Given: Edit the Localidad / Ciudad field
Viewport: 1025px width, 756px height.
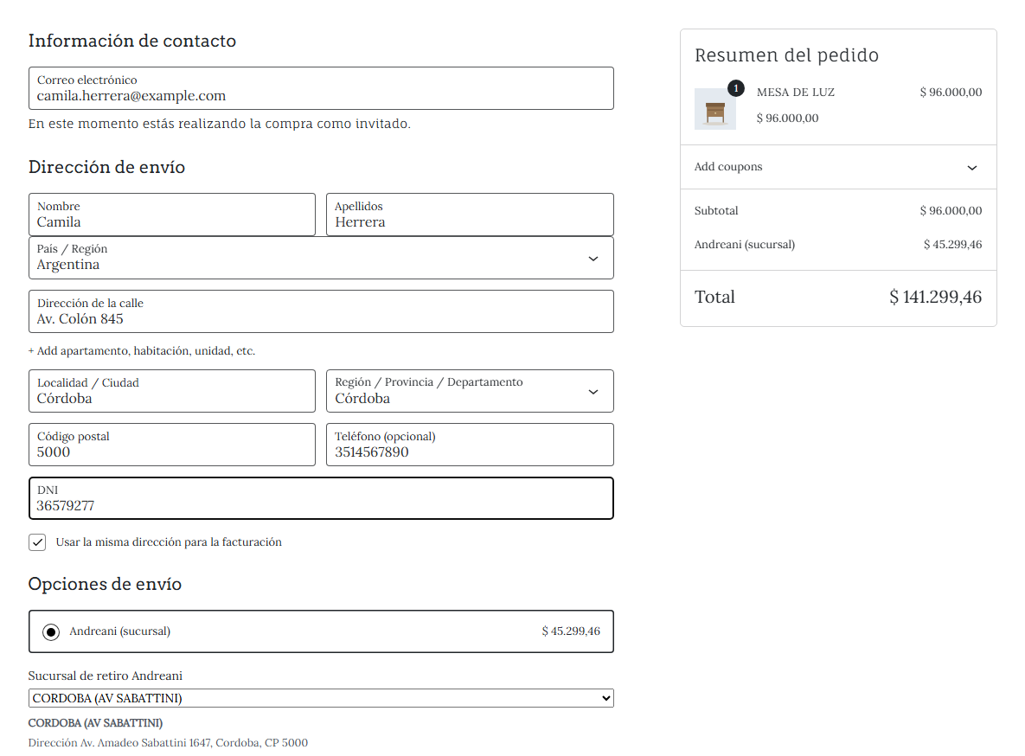Looking at the screenshot, I should click(172, 391).
